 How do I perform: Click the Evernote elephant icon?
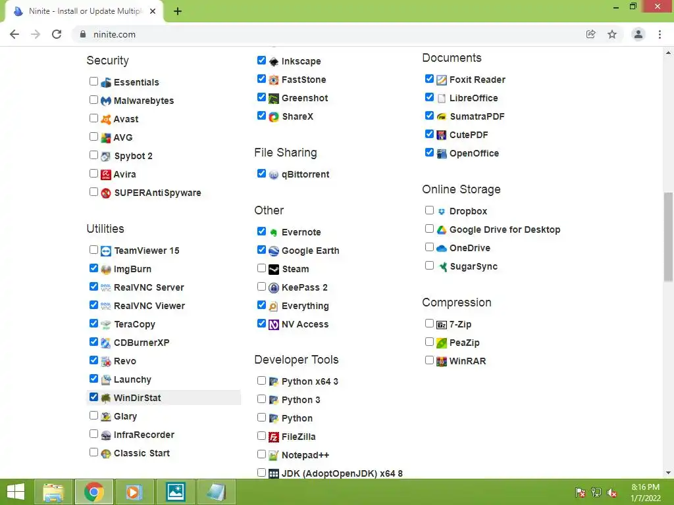point(274,232)
